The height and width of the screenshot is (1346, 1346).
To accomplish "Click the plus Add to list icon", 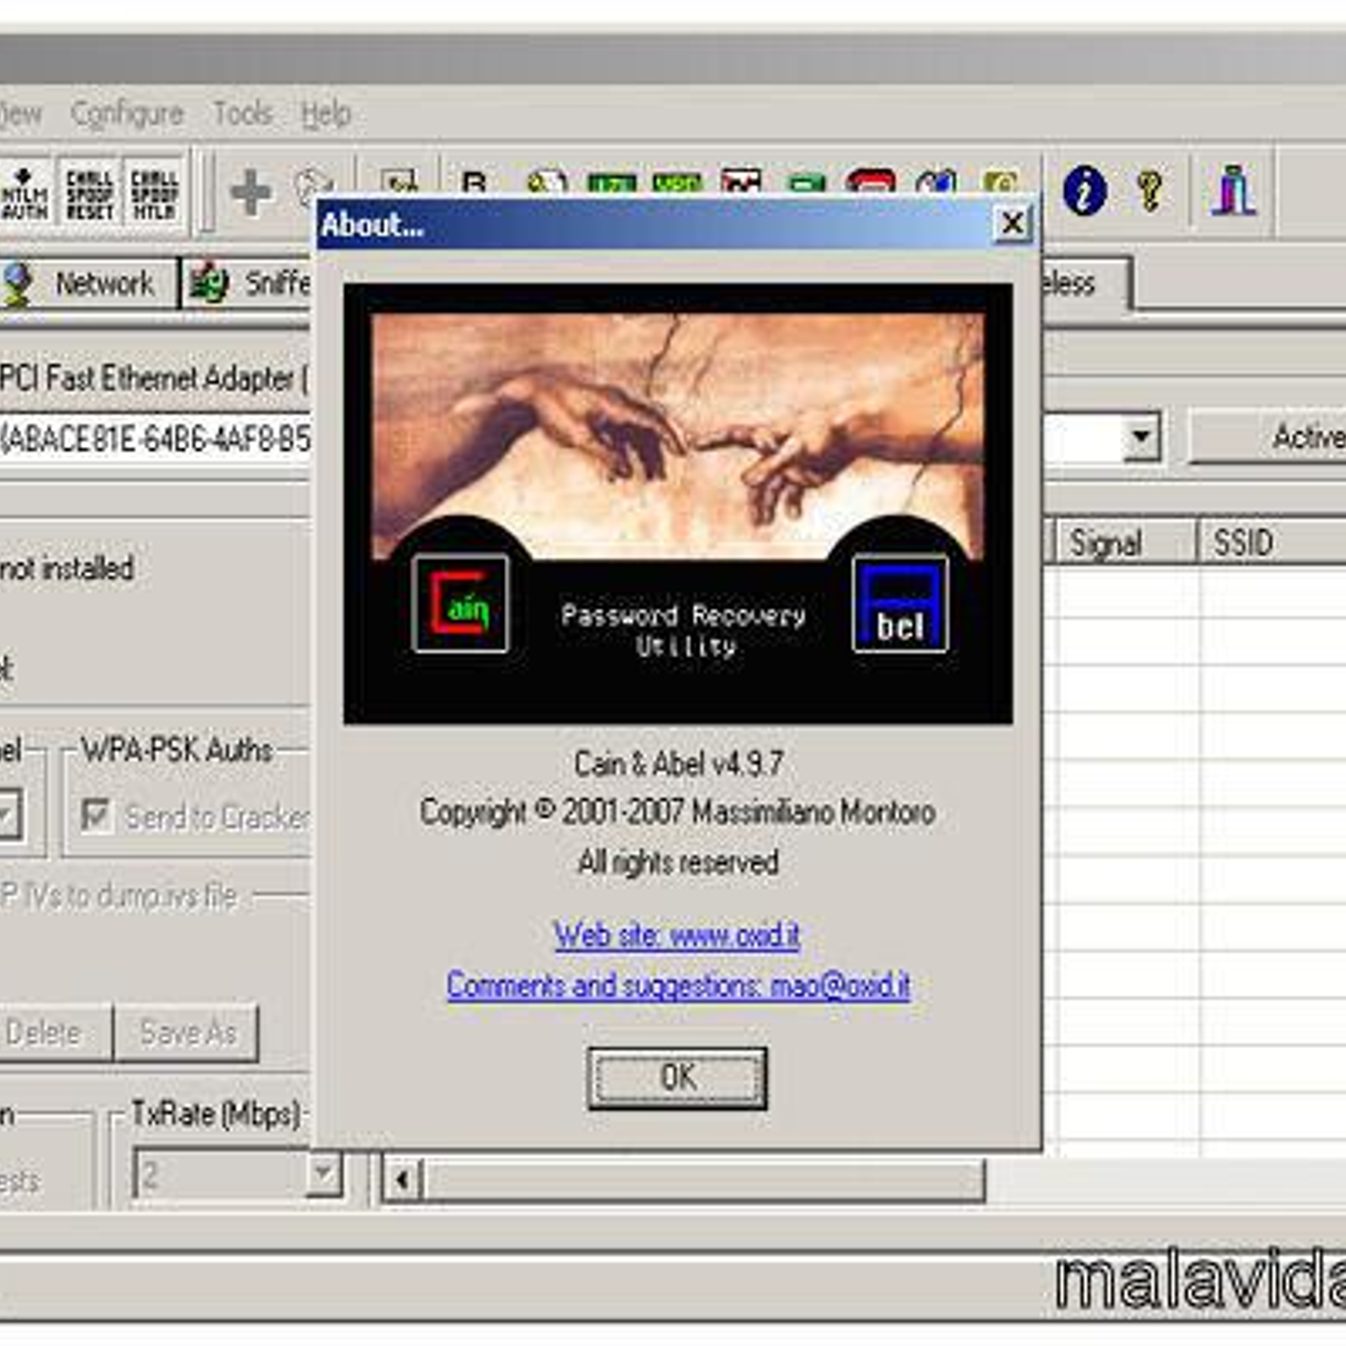I will click(251, 192).
